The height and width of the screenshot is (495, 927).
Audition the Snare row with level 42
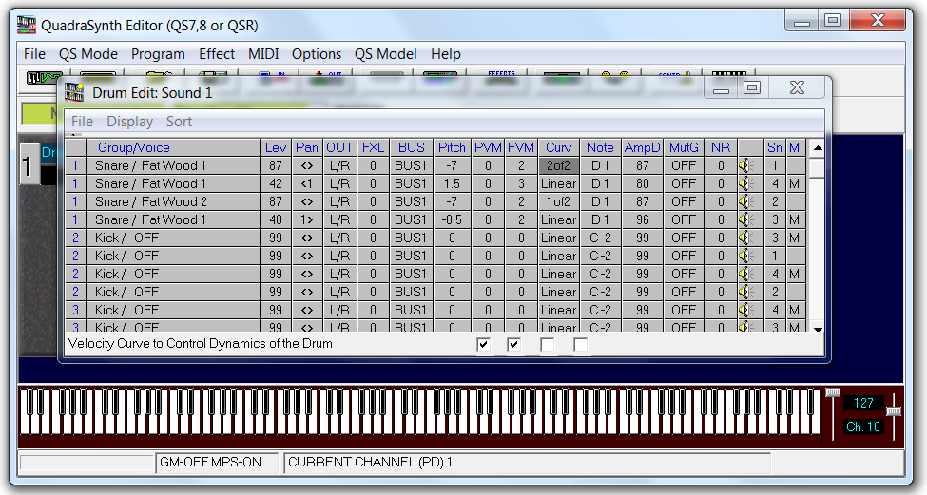point(746,184)
